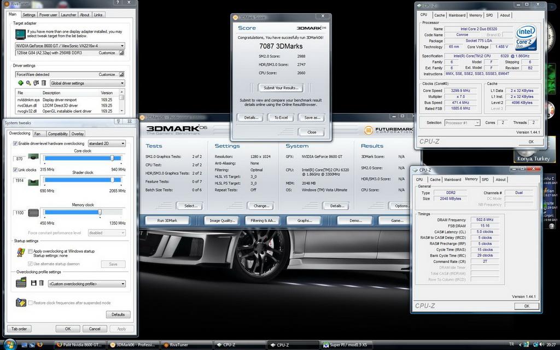Viewport: 560px width, 350px height.
Task: Click the help question mark in the System tweaks title bar
Action: coord(118,121)
